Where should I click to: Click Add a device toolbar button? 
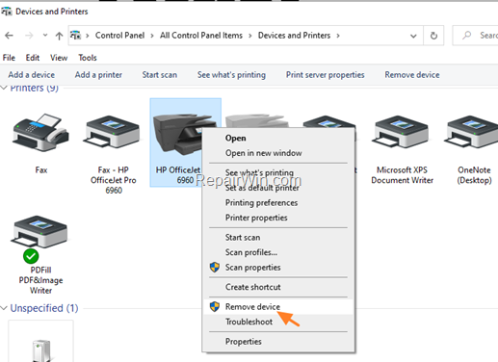click(x=32, y=75)
